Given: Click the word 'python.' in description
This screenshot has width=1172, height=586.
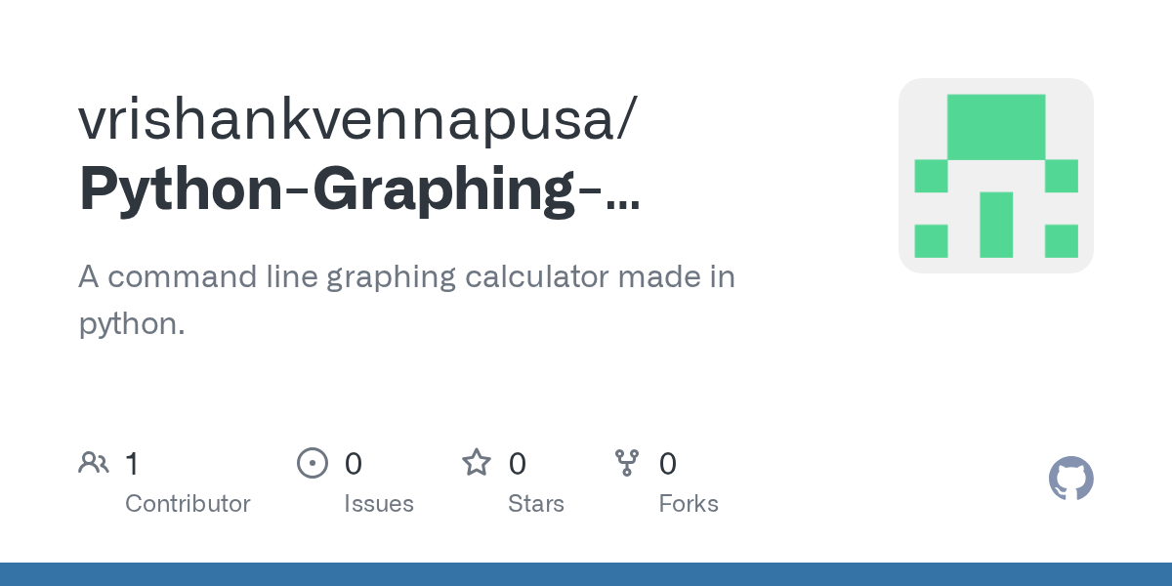Looking at the screenshot, I should pyautogui.click(x=131, y=323).
